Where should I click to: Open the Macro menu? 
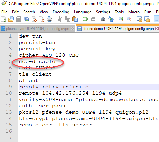pos(134,12)
